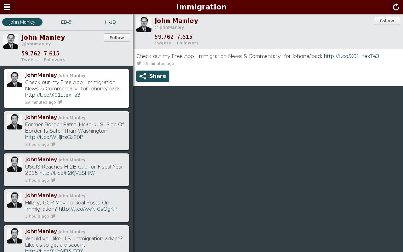Switch to the EB-5 tab
This screenshot has width=403, height=252.
tap(66, 22)
